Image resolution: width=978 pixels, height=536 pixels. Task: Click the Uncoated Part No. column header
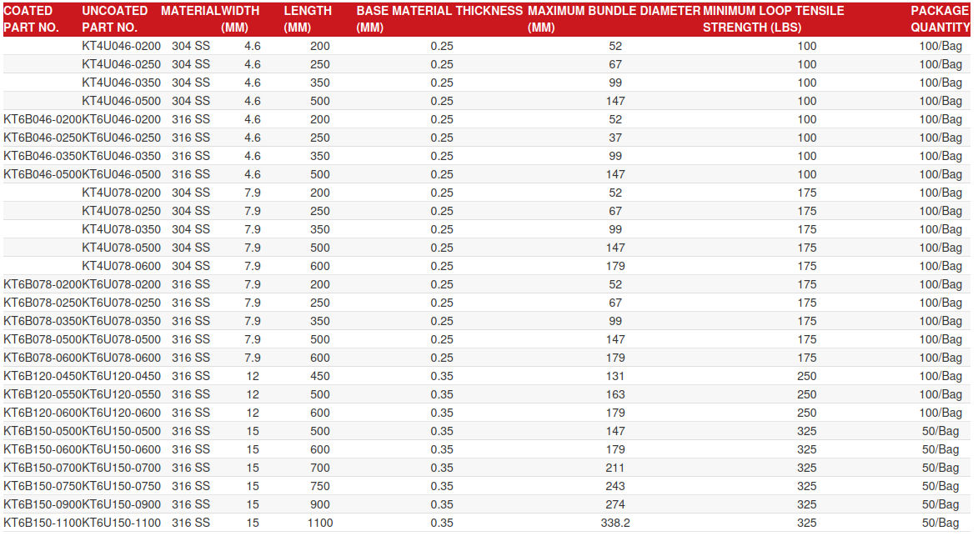(x=115, y=19)
